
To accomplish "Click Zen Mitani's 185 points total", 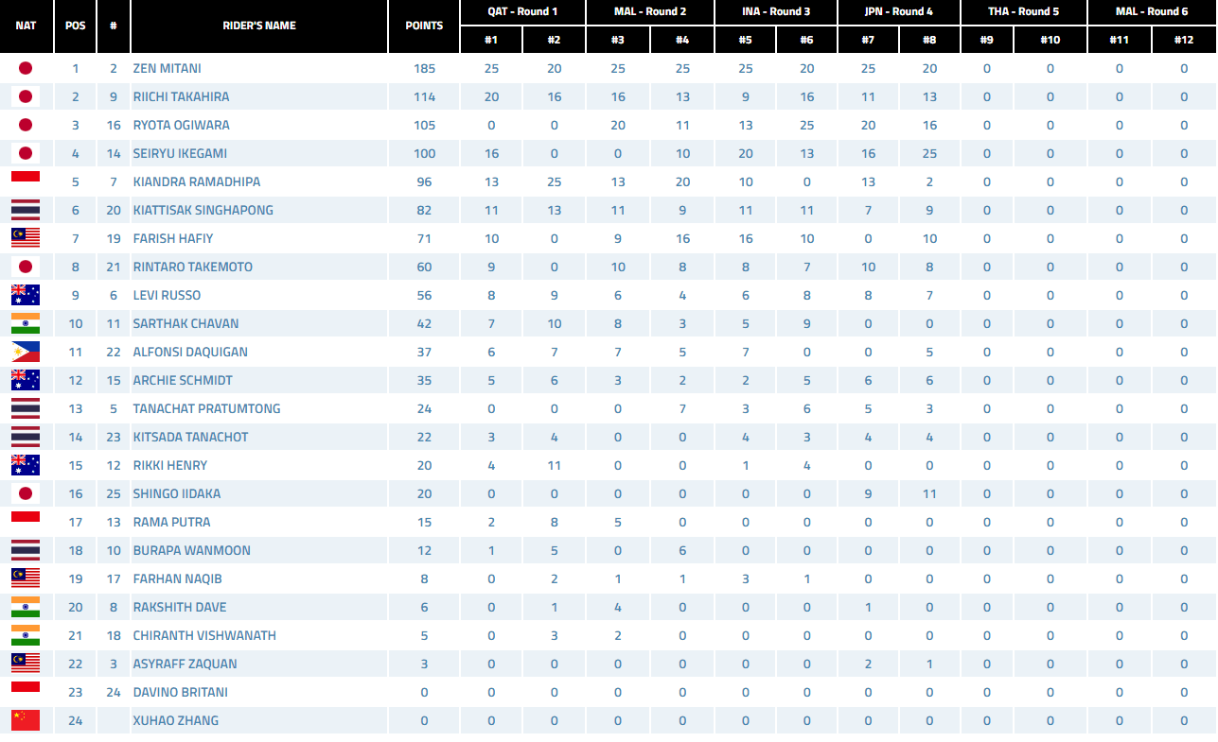I will tap(424, 68).
